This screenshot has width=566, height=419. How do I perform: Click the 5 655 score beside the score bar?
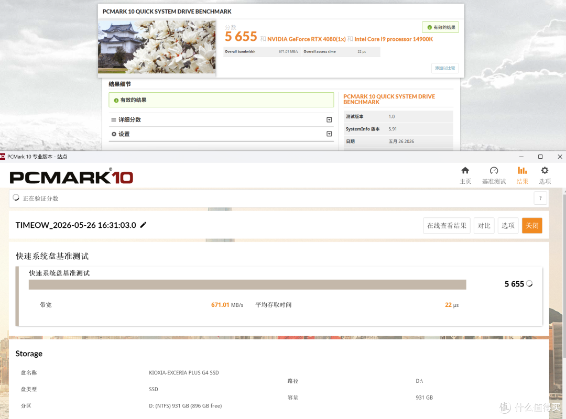click(514, 284)
